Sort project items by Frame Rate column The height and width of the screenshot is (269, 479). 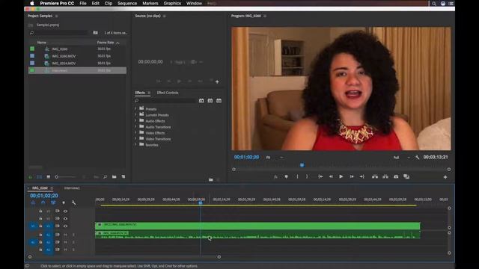[106, 43]
